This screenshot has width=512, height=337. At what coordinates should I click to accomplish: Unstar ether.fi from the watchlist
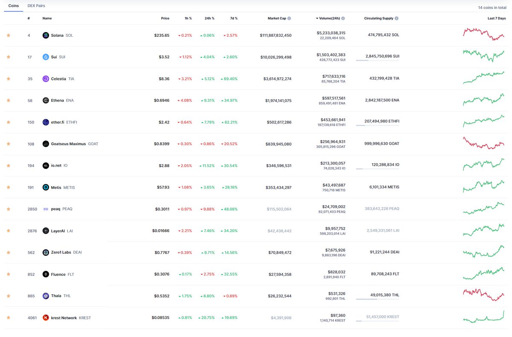pyautogui.click(x=9, y=122)
